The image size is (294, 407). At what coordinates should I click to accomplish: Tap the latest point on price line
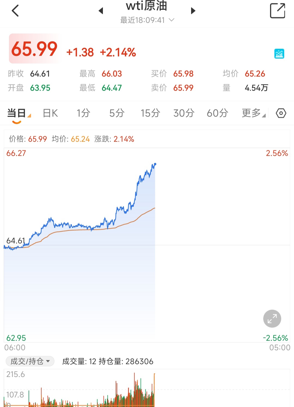(155, 164)
